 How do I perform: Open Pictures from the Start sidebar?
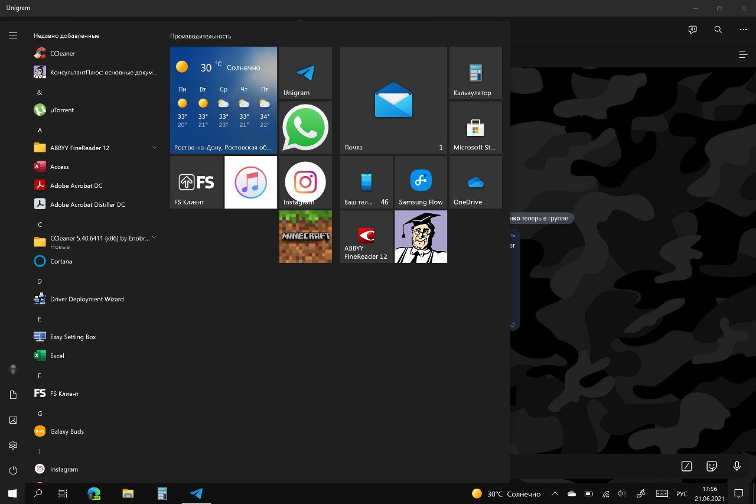(13, 420)
